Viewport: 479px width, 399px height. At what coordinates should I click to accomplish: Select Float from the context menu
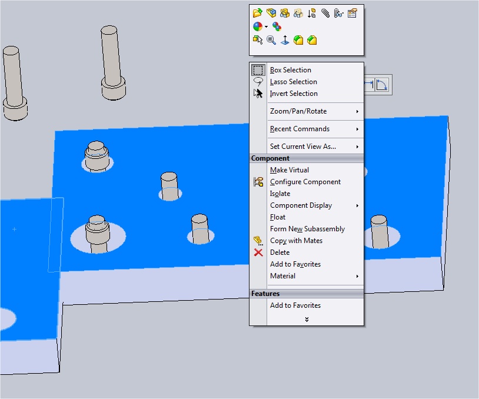[307, 217]
